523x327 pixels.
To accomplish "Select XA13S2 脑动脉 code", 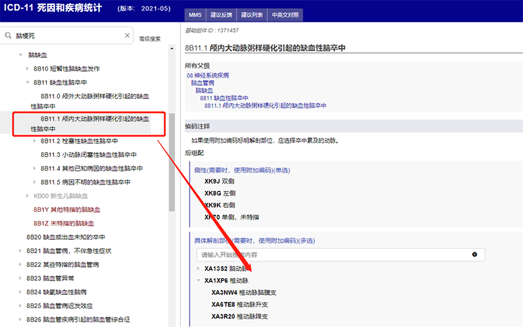I will coord(226,268).
